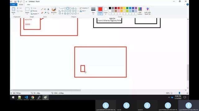Switch to the View ribbon tab

[x=28, y=5]
